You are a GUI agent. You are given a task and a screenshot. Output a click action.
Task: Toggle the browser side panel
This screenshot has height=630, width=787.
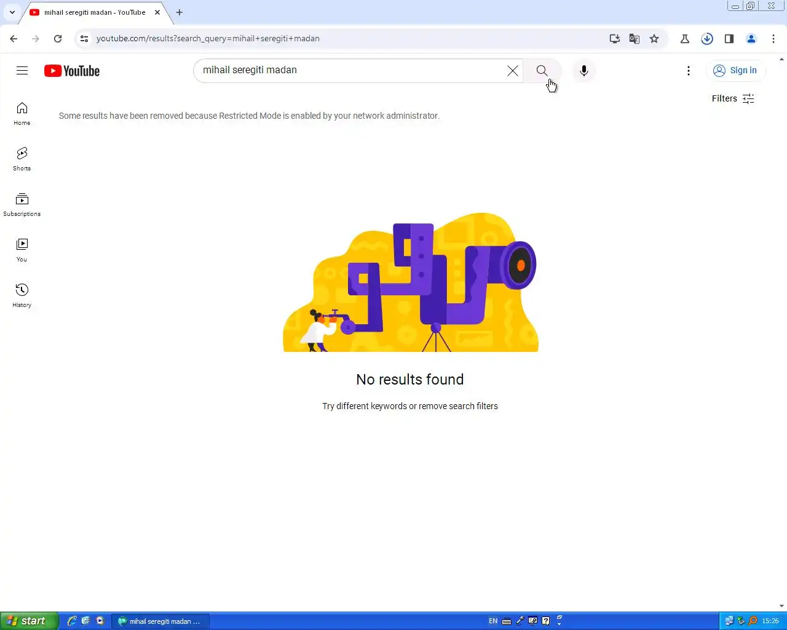pyautogui.click(x=729, y=39)
